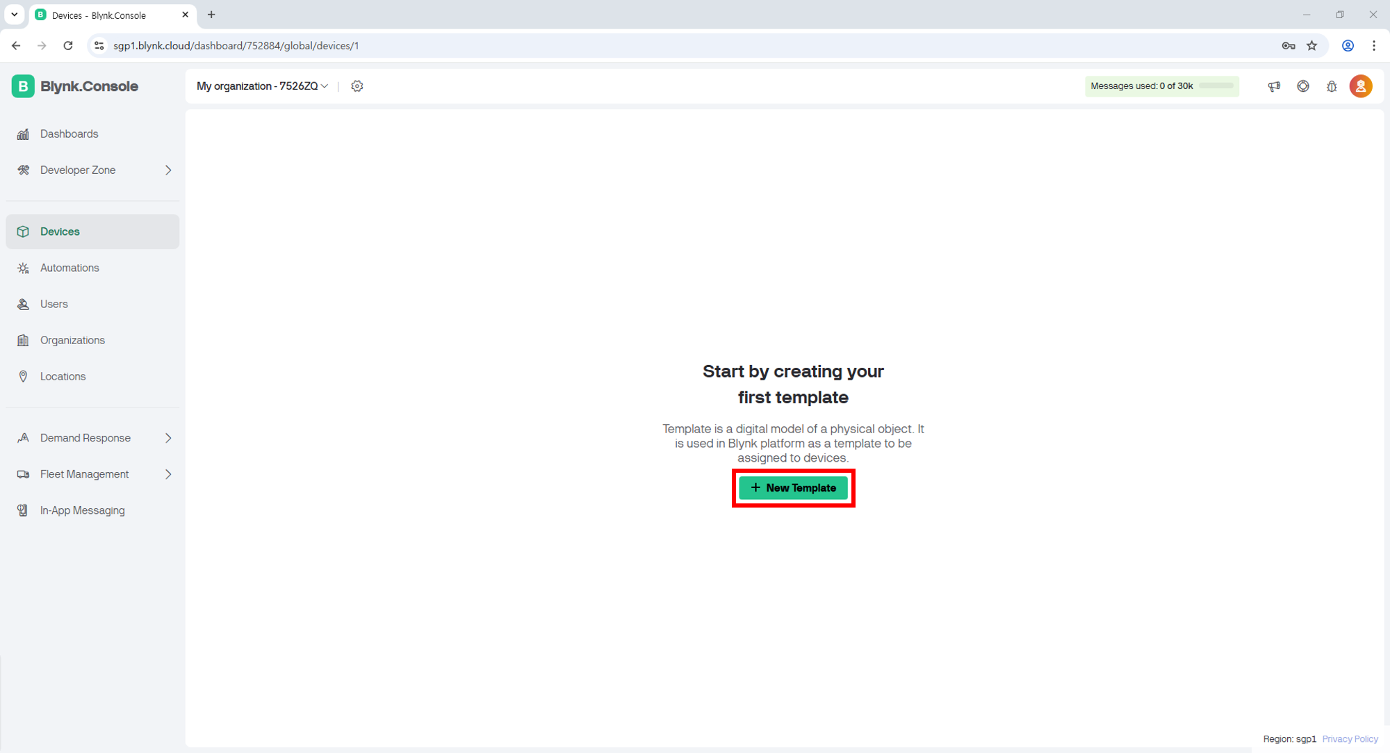
Task: Open Organizations menu item
Action: (x=92, y=340)
